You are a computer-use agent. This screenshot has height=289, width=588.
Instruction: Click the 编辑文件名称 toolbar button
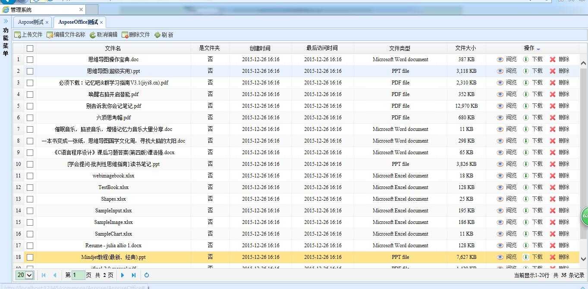pos(66,35)
